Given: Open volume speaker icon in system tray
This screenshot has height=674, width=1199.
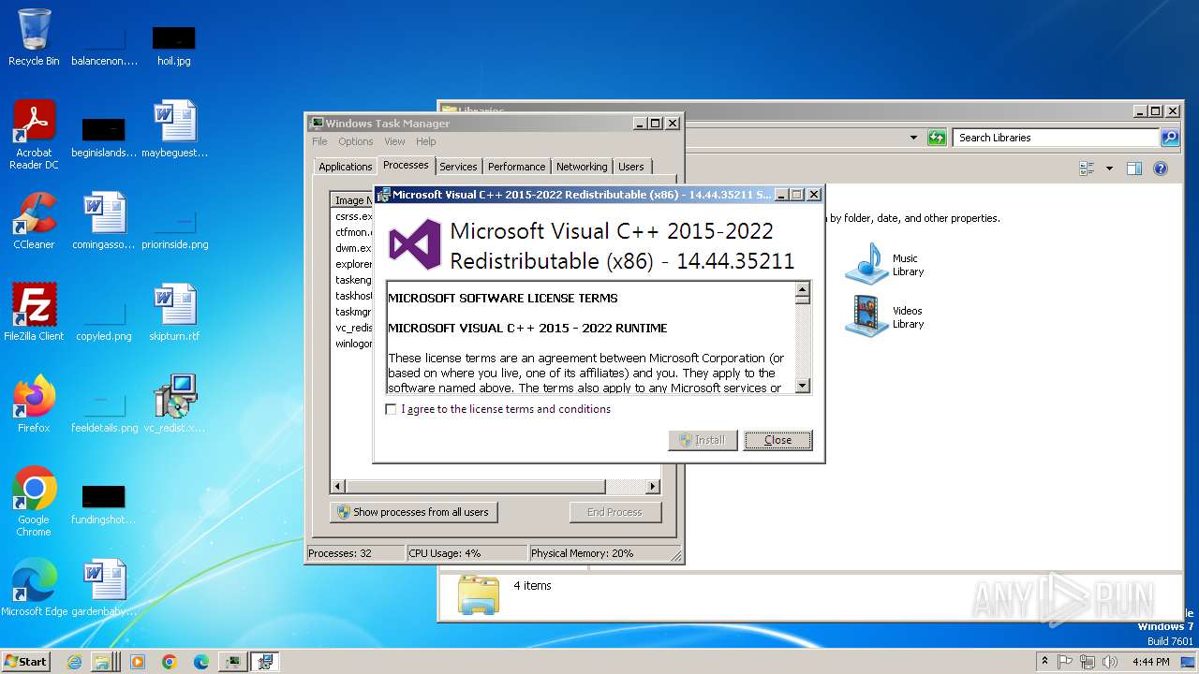Looking at the screenshot, I should 1110,662.
